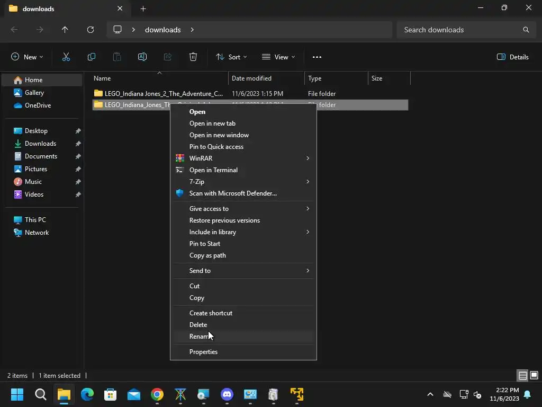Image resolution: width=542 pixels, height=407 pixels.
Task: Switch to details list view icon
Action: click(522, 375)
